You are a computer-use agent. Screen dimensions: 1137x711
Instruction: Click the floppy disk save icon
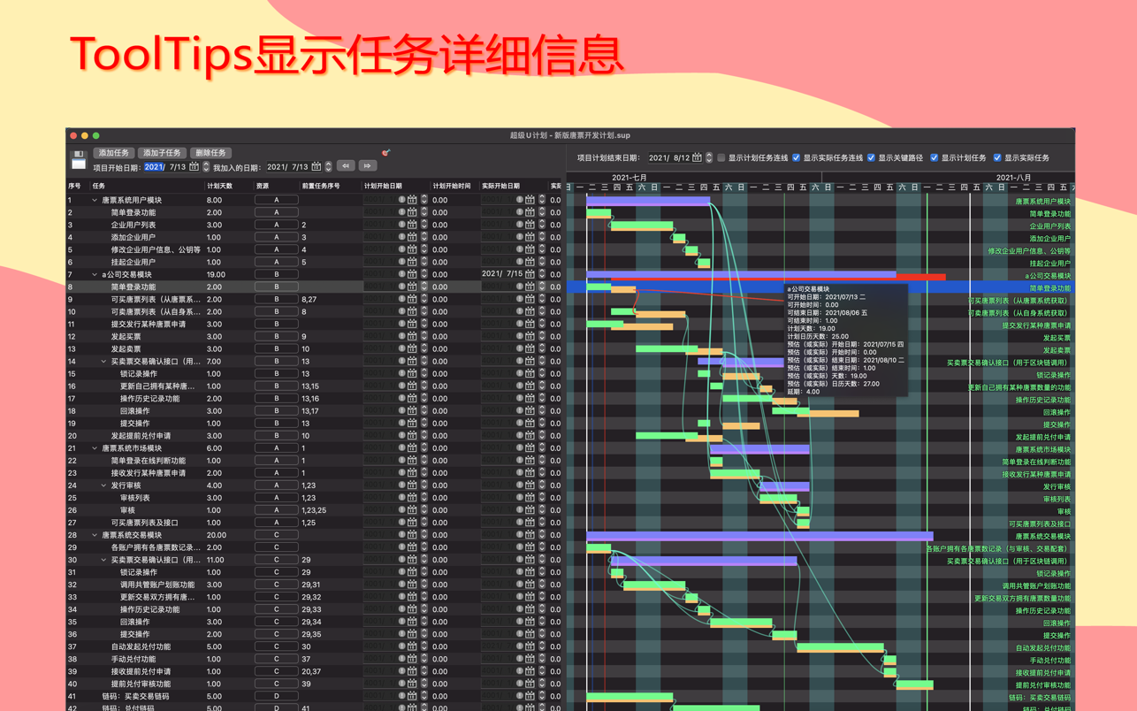(x=78, y=160)
